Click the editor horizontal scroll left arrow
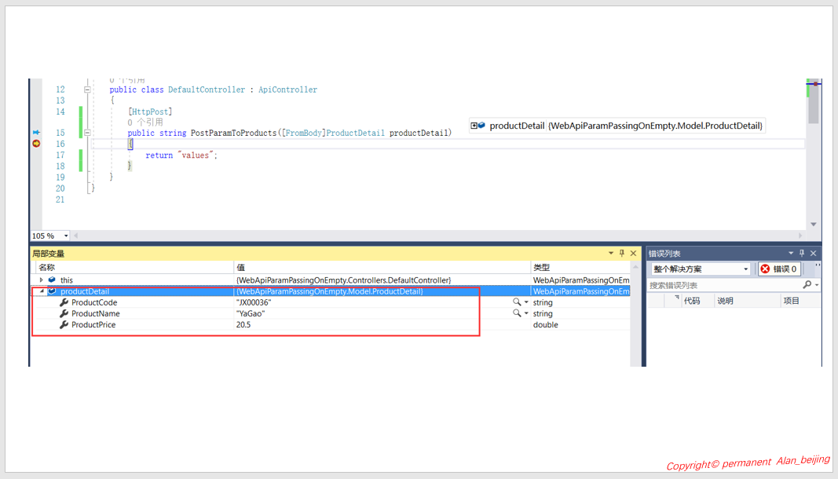The height and width of the screenshot is (479, 838). (76, 236)
